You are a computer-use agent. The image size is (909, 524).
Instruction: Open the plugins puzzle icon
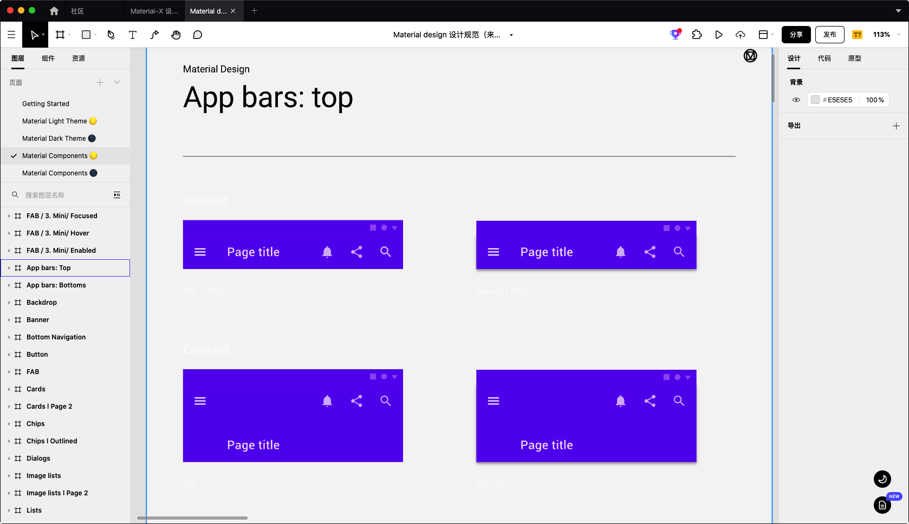[x=697, y=35]
